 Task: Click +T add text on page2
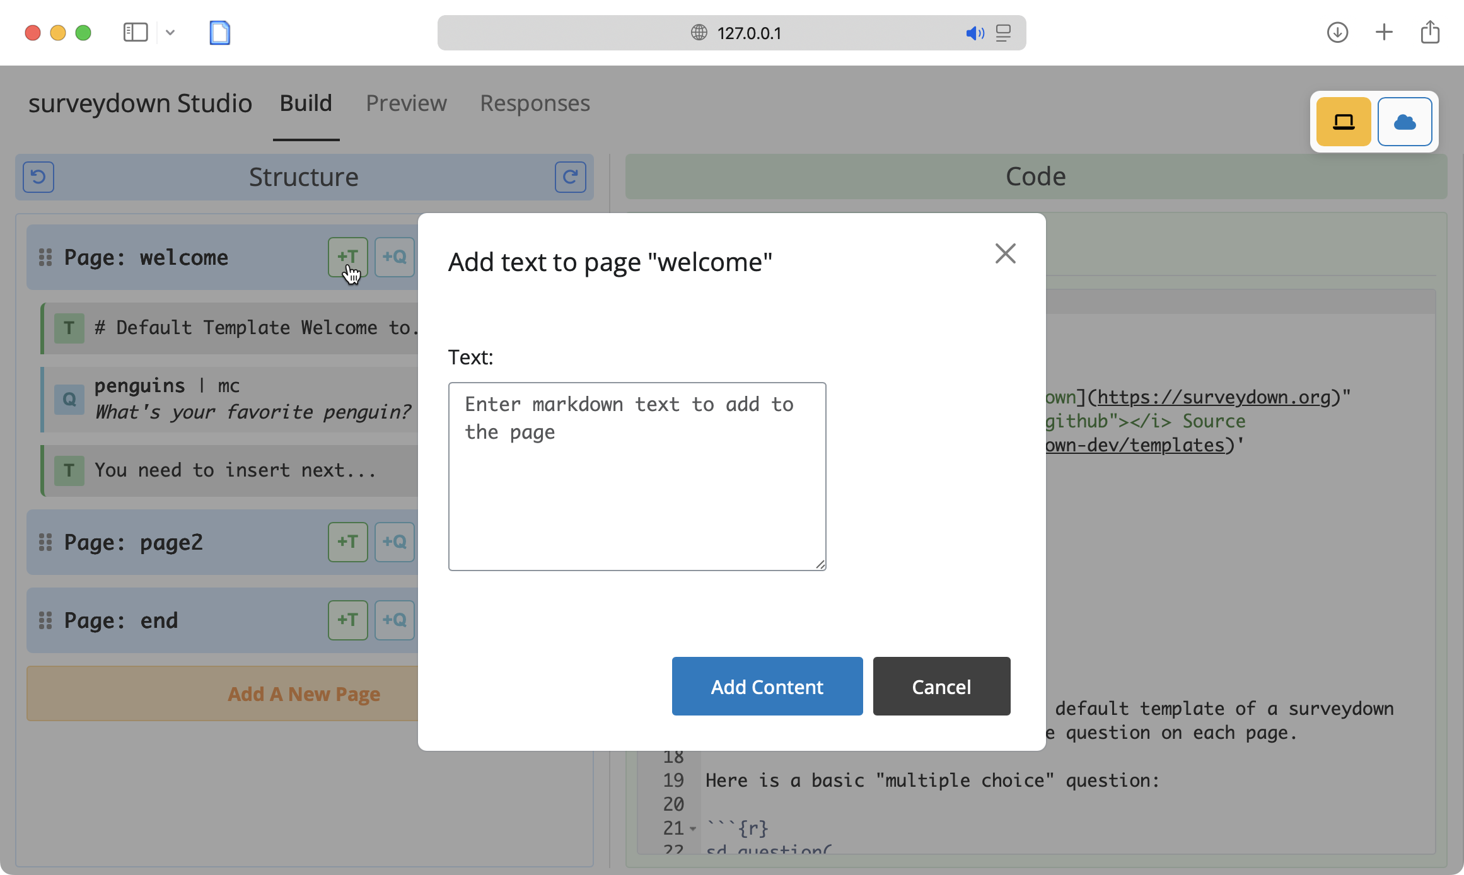(347, 542)
